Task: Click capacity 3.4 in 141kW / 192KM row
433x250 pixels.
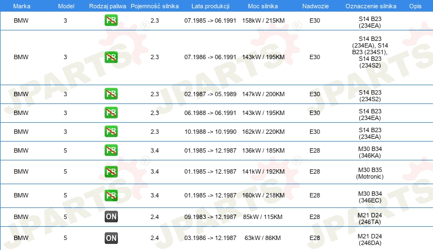Action: coord(154,171)
